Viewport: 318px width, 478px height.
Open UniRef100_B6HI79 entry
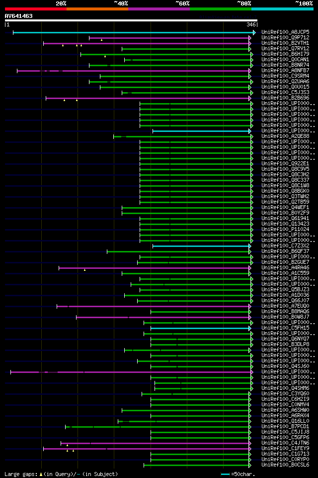[285, 54]
